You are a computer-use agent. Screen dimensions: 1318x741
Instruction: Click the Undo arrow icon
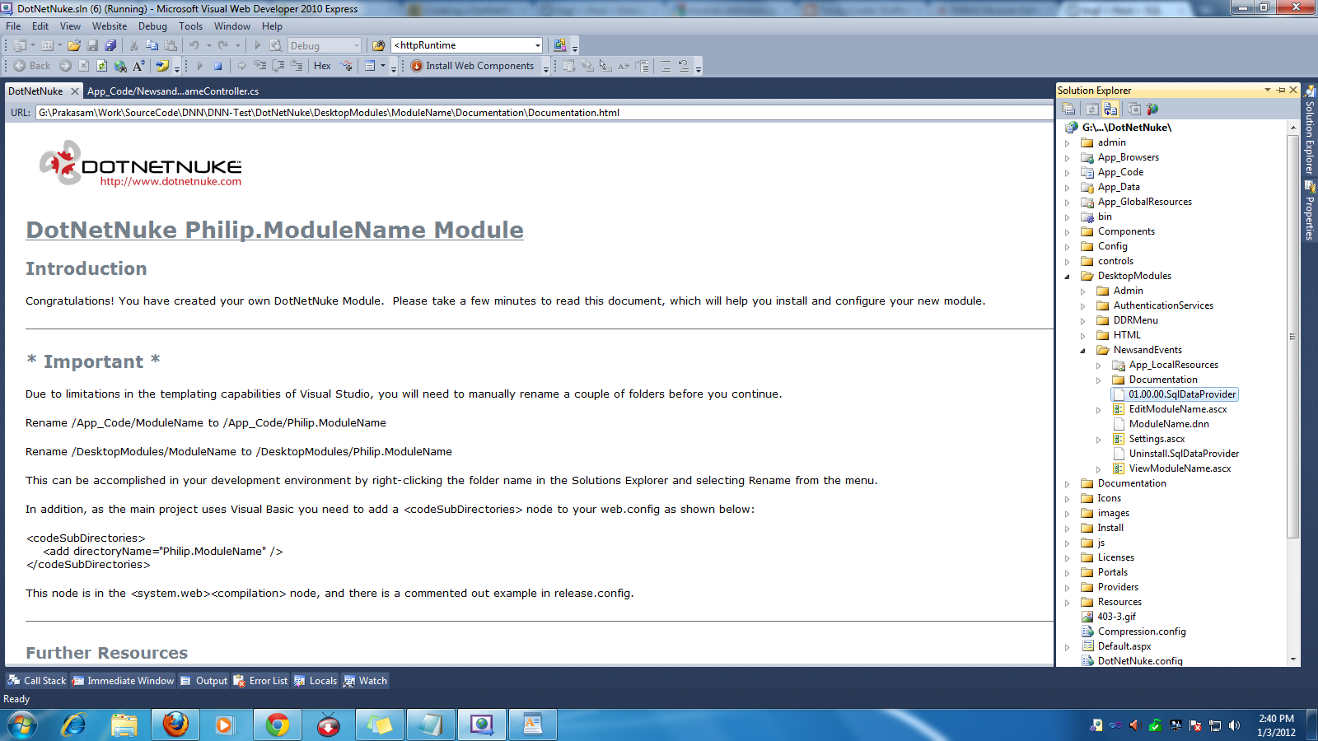194,45
